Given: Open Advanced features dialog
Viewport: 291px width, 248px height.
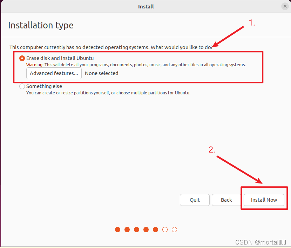Looking at the screenshot, I should click(x=54, y=73).
